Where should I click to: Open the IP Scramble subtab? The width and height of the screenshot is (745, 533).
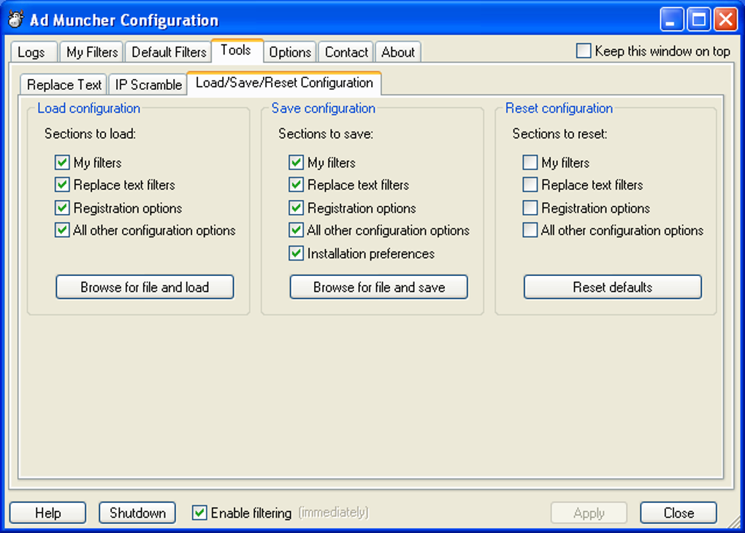tap(148, 85)
